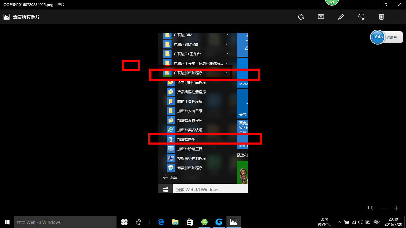
Task: Open File Explorer from taskbar
Action: [x=175, y=222]
